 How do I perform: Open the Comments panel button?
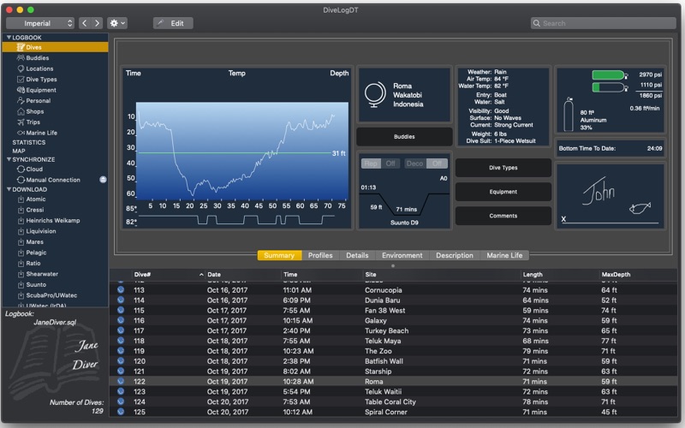click(503, 216)
